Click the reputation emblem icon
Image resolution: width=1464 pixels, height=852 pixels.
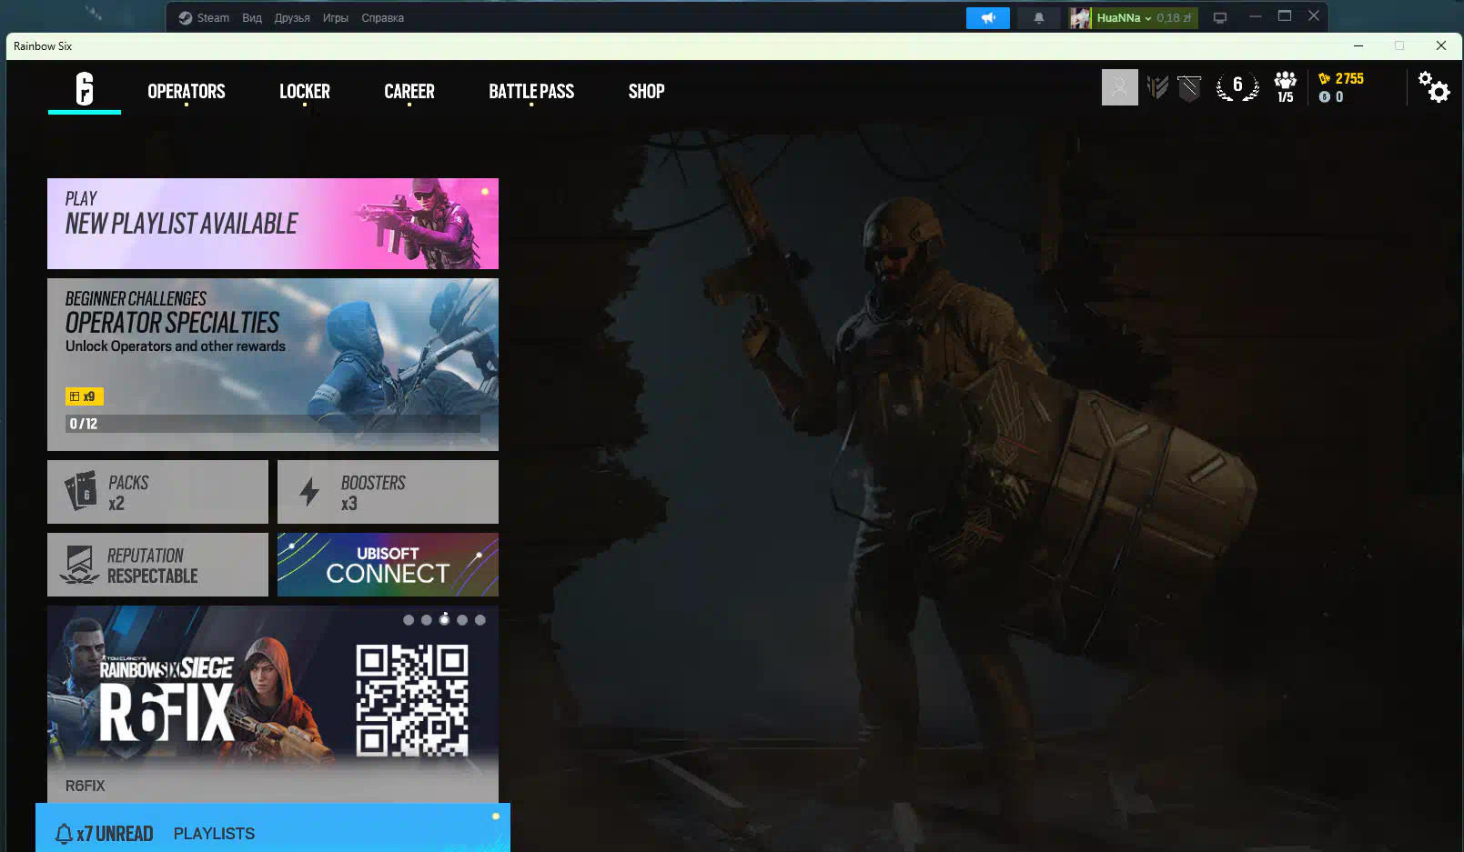click(80, 565)
